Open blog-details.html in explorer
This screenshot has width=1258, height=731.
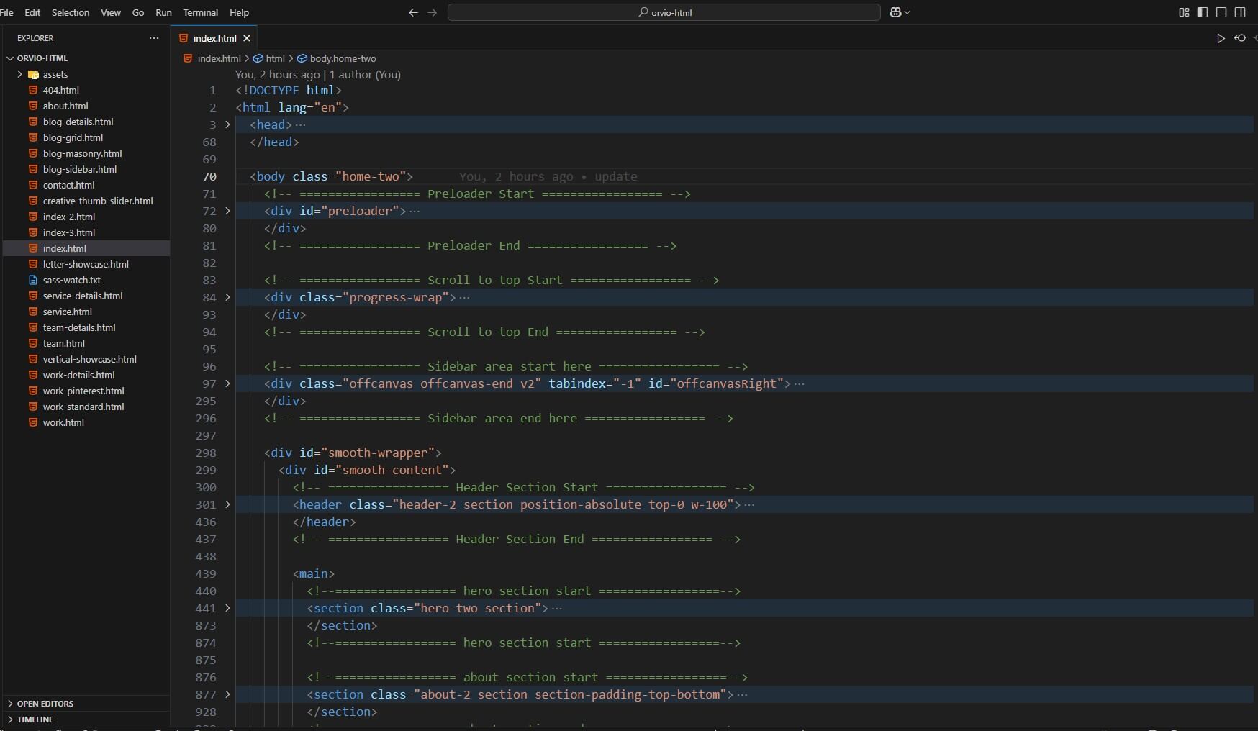78,122
